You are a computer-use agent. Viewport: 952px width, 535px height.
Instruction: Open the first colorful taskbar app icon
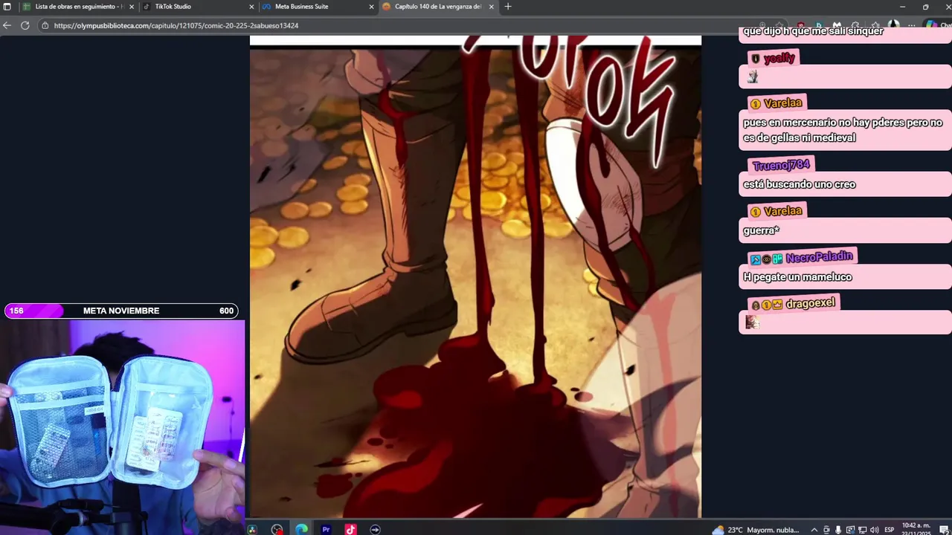[x=252, y=529]
